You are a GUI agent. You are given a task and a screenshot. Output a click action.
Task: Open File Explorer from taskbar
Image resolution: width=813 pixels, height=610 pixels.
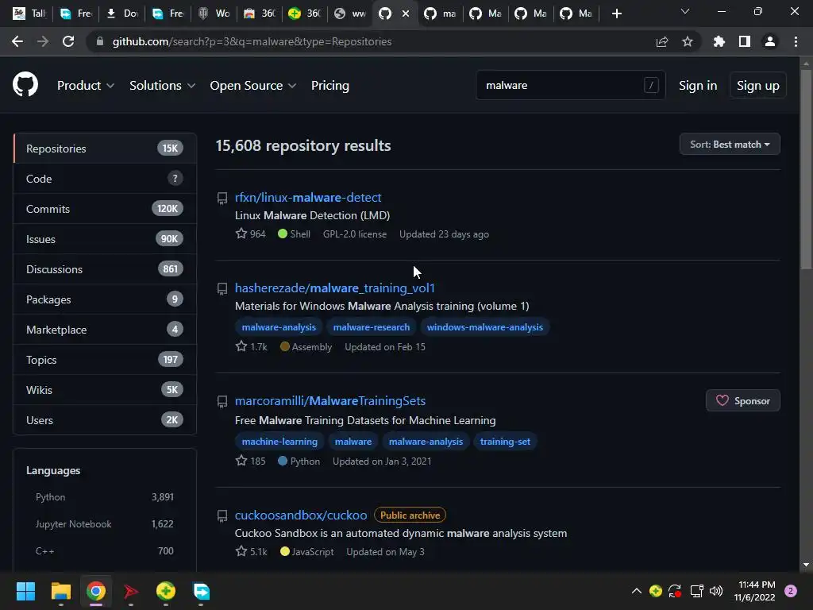pyautogui.click(x=60, y=591)
